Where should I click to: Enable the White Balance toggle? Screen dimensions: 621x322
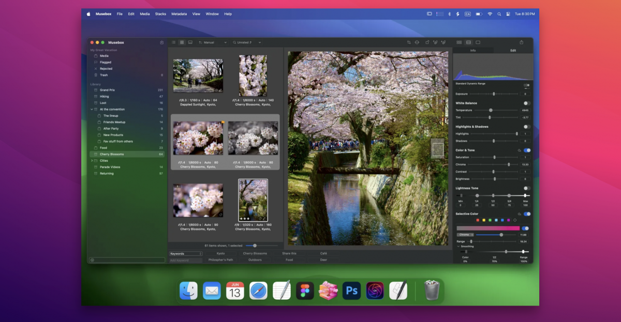[x=526, y=103]
